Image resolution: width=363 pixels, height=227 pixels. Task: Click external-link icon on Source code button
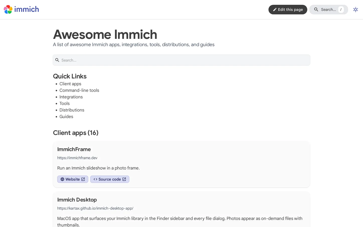click(124, 179)
